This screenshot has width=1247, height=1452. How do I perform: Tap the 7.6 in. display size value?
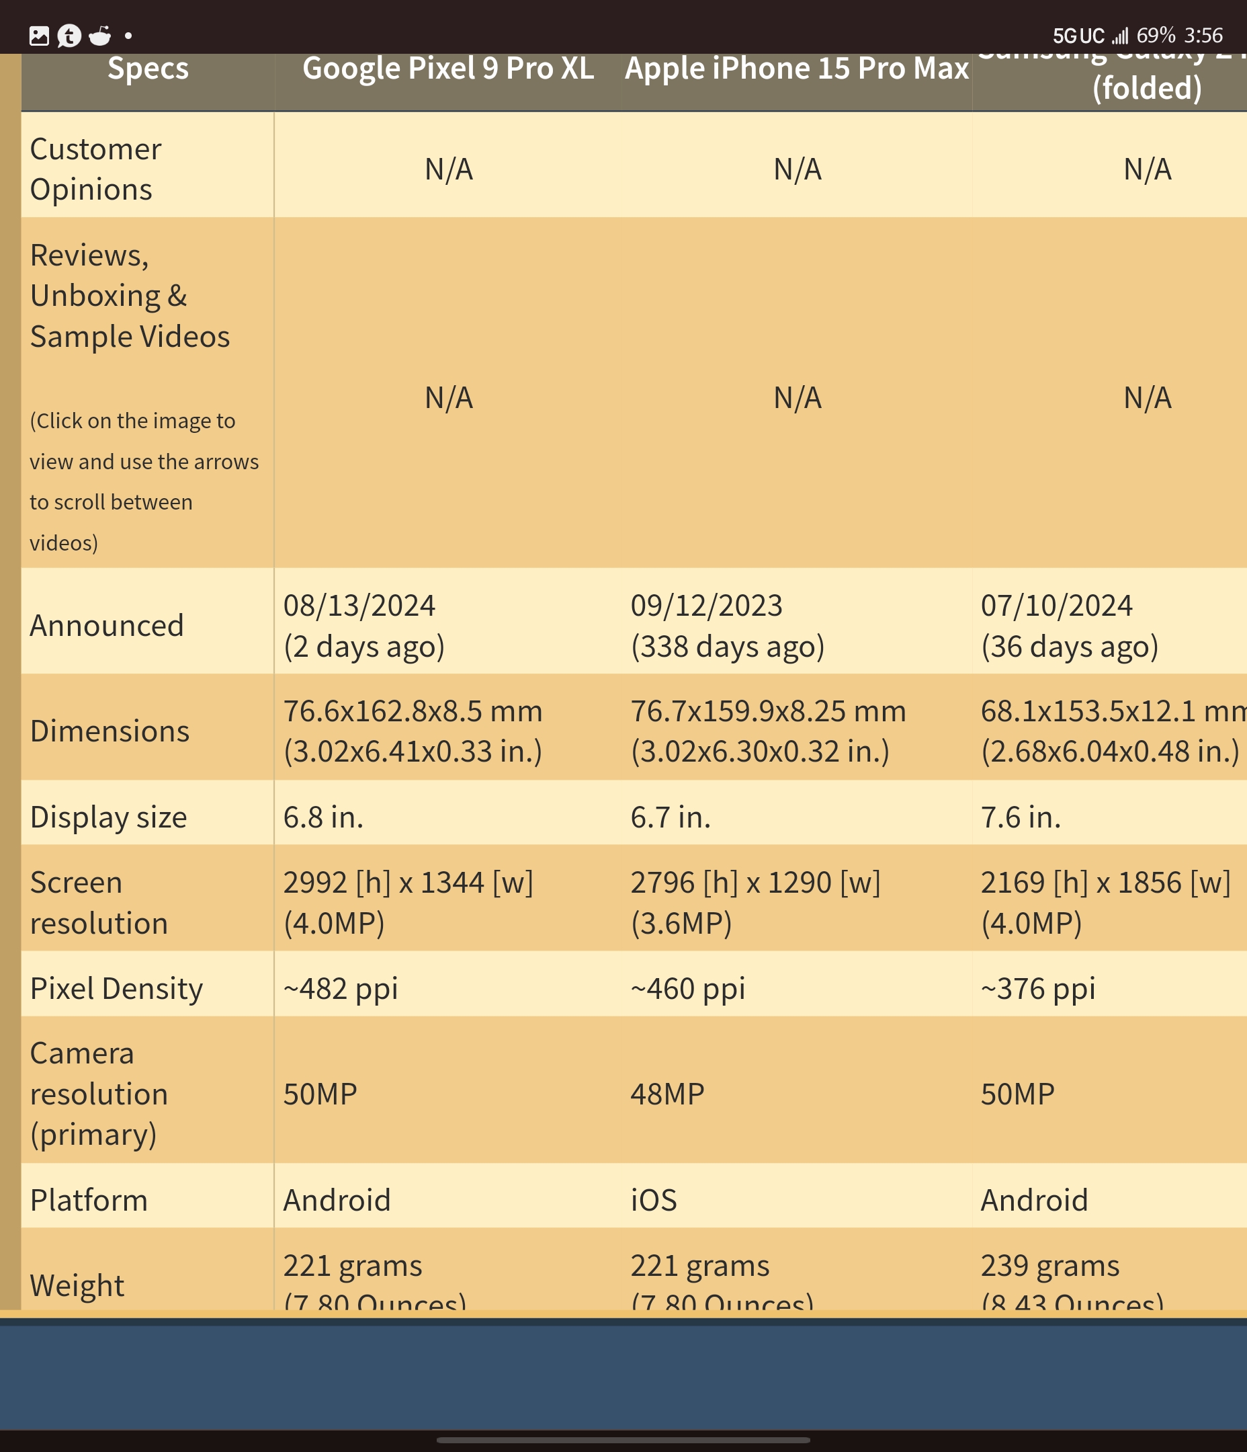[1021, 817]
